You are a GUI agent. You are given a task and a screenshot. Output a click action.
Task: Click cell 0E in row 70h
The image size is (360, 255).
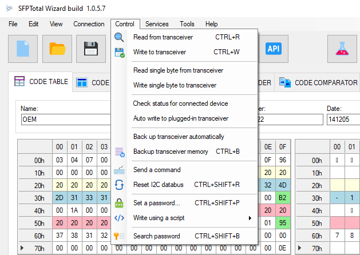[x=283, y=248]
